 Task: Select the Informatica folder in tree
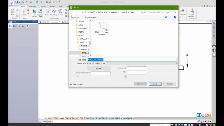point(83,28)
